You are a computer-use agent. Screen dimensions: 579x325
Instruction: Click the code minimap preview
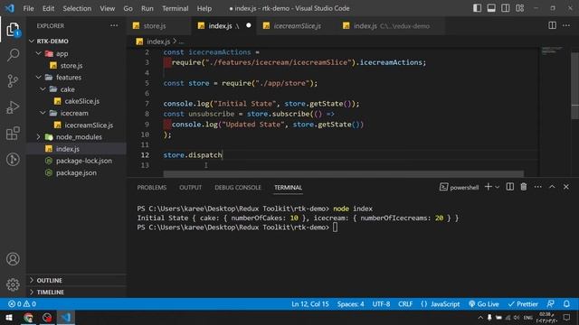click(552, 51)
